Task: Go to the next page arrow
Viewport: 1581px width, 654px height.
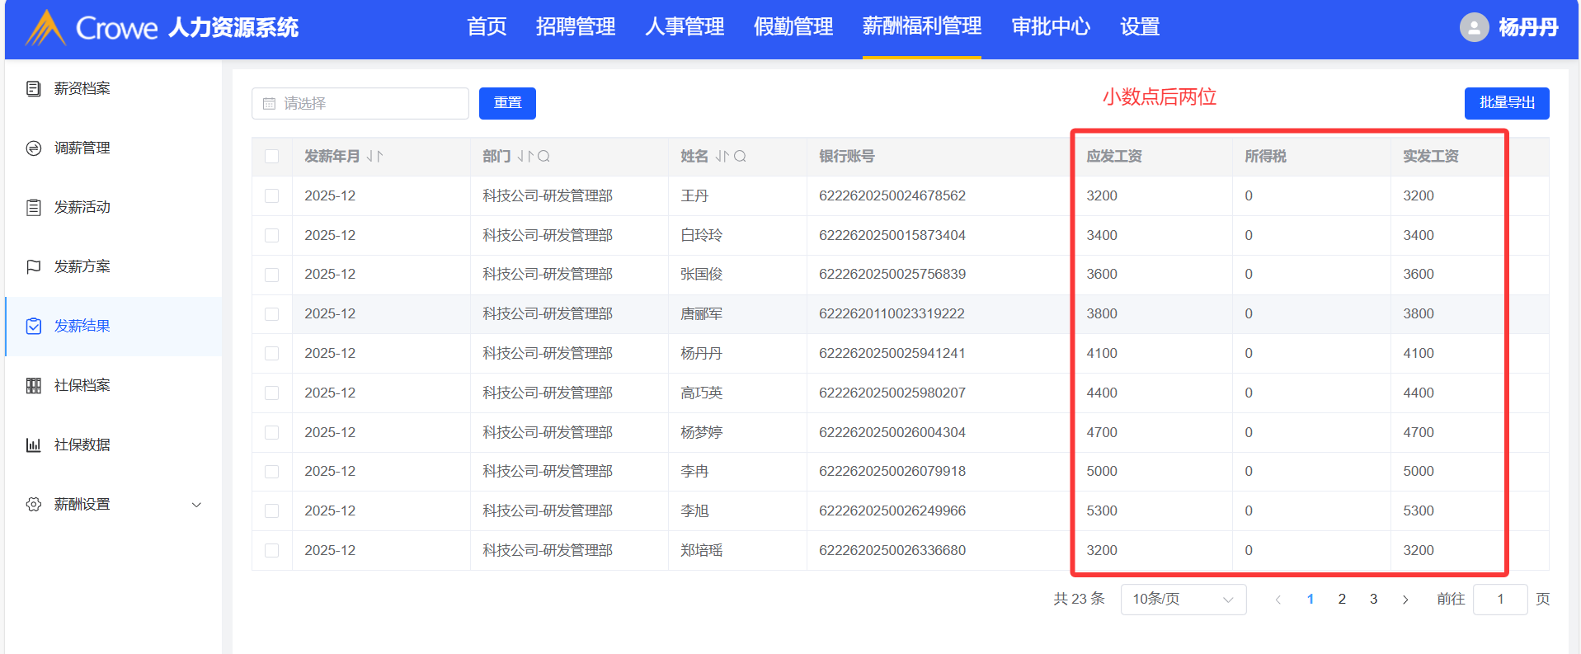Action: (1405, 600)
